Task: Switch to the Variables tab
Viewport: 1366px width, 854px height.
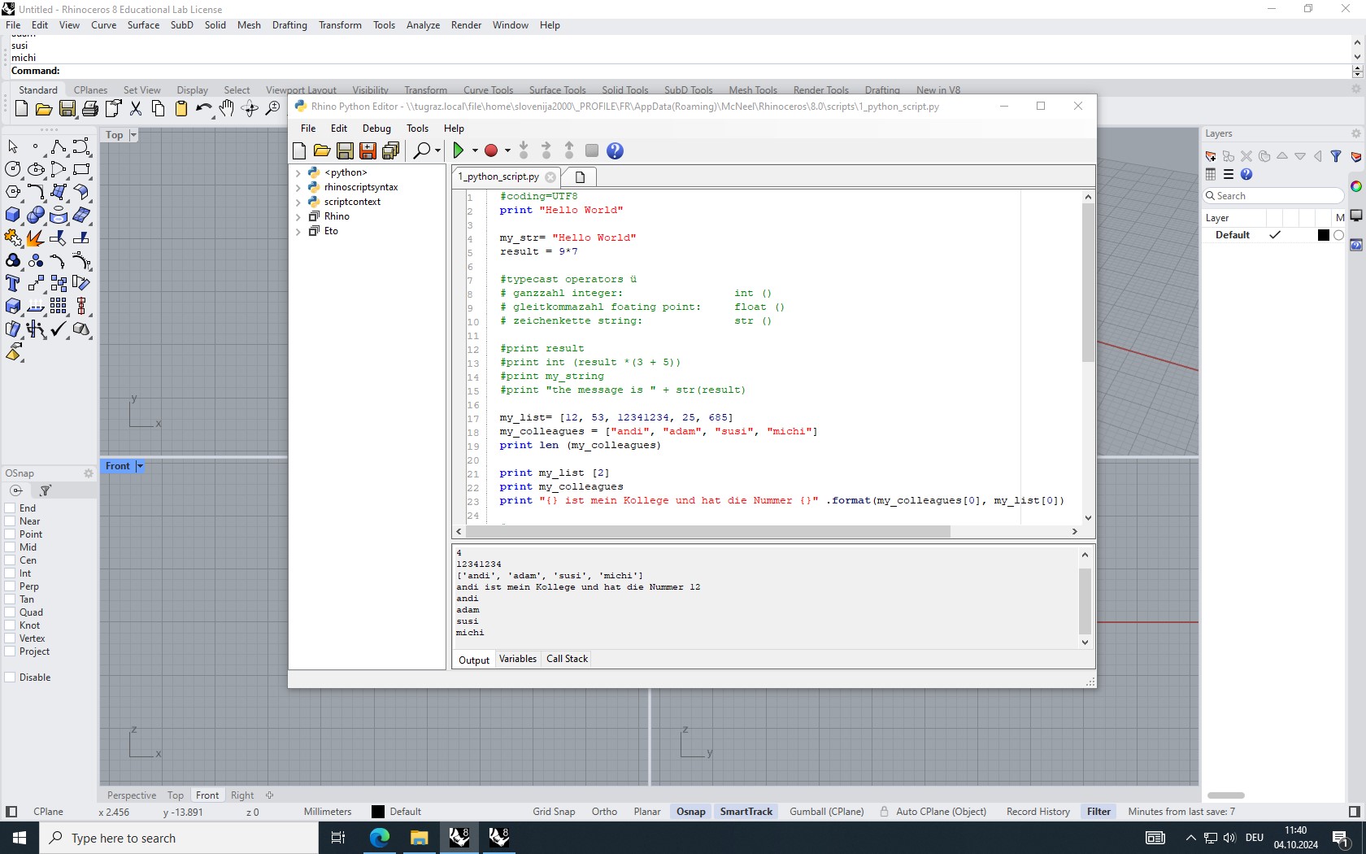Action: click(x=518, y=659)
